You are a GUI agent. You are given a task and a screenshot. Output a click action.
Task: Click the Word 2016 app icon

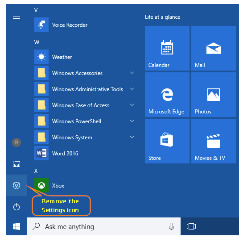pos(41,153)
